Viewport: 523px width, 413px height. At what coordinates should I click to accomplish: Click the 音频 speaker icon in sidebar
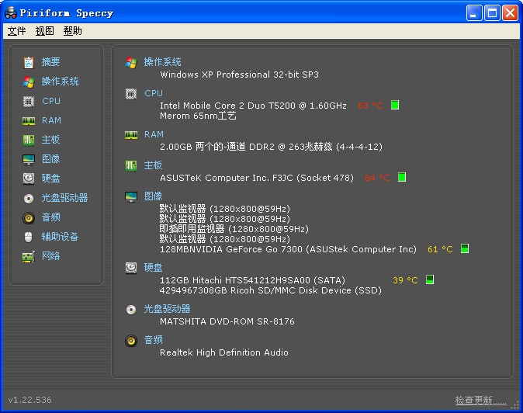click(x=29, y=218)
